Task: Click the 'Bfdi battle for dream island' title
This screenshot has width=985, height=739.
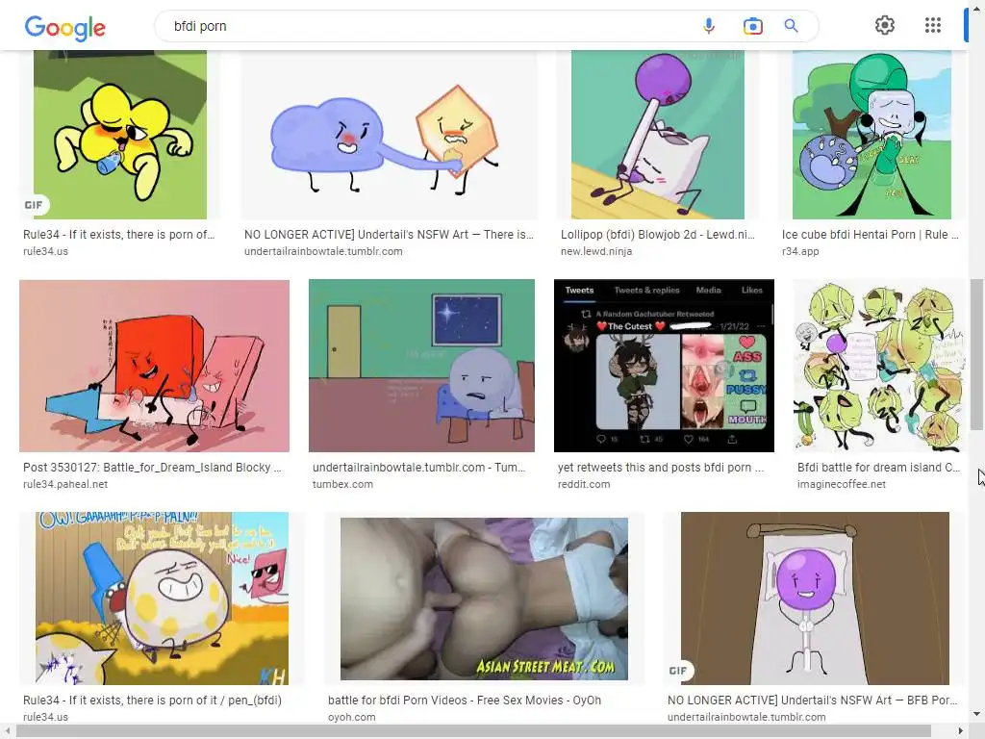Action: tap(878, 467)
